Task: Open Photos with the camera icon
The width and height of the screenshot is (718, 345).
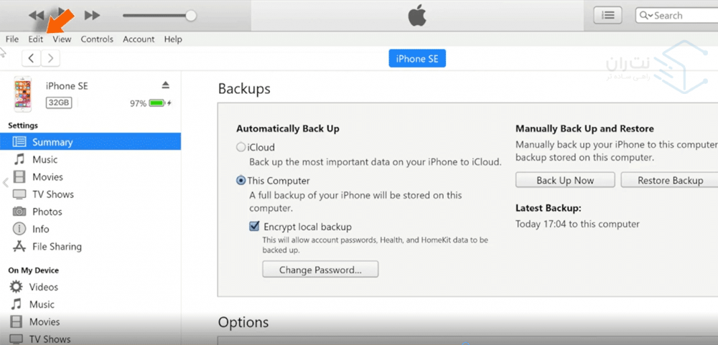Action: [x=19, y=212]
